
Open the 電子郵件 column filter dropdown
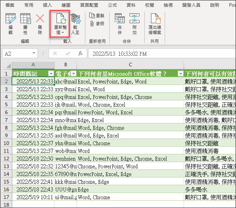tap(74, 74)
